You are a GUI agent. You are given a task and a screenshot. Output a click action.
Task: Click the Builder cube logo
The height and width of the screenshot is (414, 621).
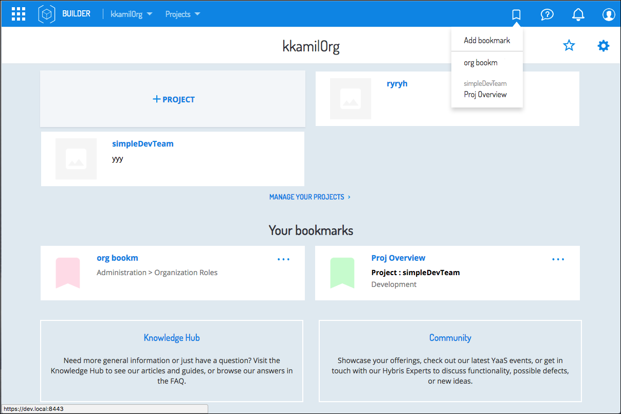click(x=47, y=14)
